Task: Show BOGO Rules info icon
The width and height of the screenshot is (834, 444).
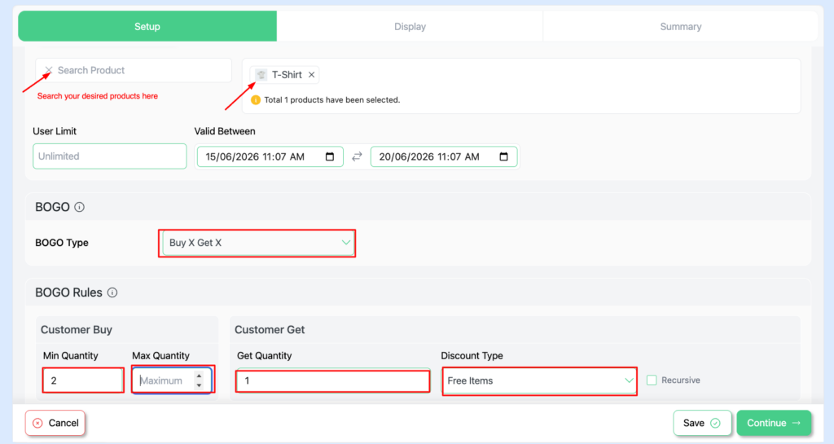Action: point(112,292)
